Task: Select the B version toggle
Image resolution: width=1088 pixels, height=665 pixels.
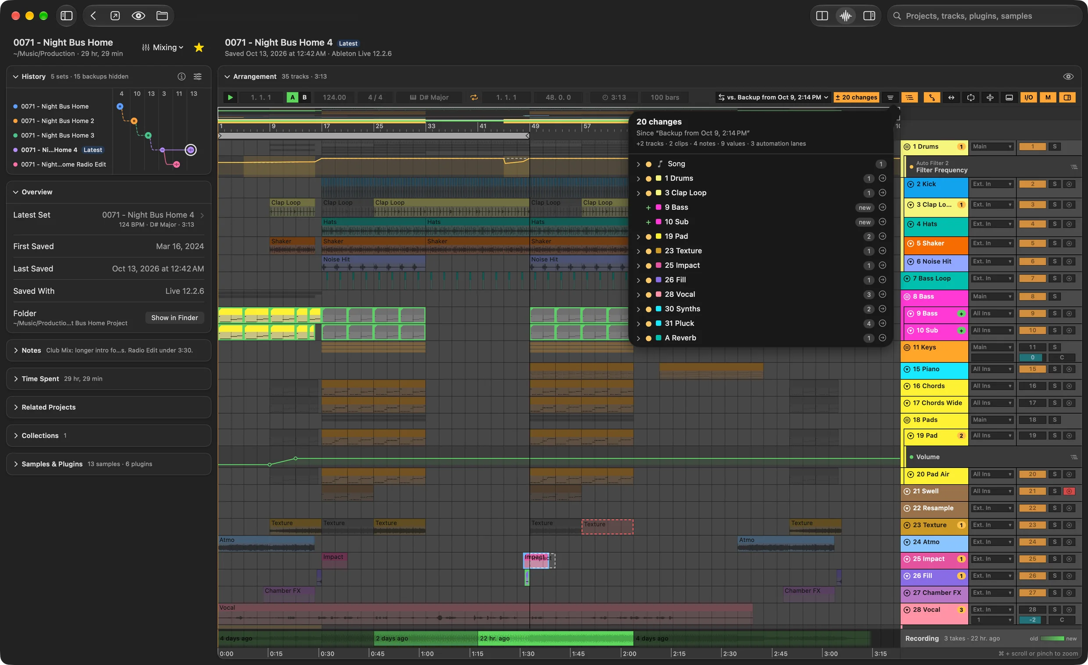Action: click(304, 97)
